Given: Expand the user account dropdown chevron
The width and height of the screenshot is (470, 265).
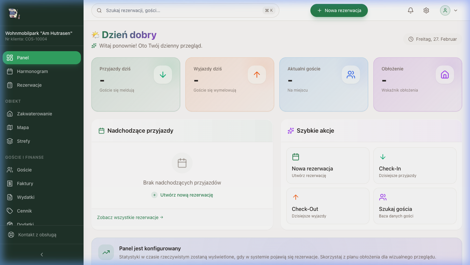Looking at the screenshot, I should point(456,10).
